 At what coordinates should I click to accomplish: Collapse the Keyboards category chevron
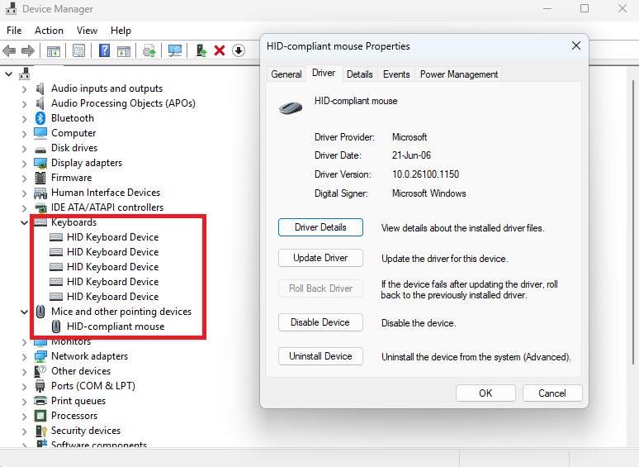(25, 222)
